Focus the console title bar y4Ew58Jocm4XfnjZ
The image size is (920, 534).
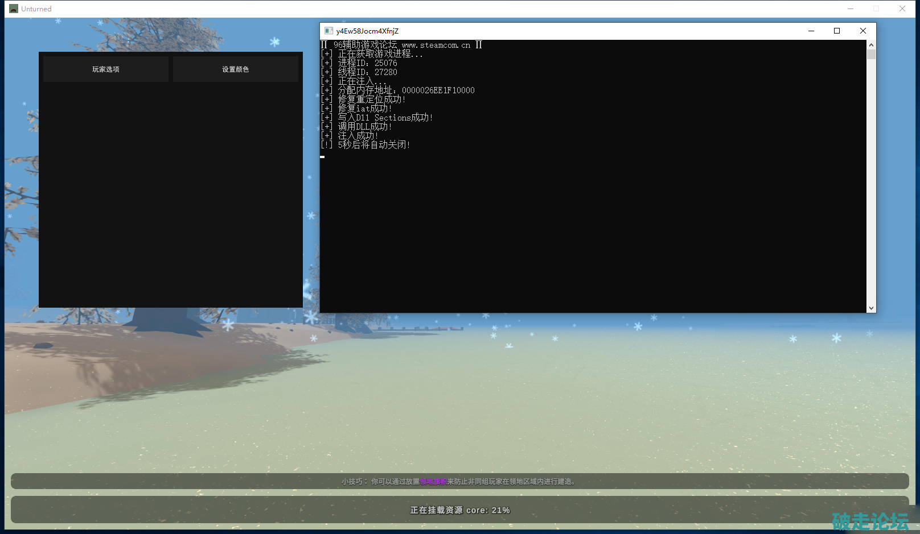pyautogui.click(x=569, y=31)
